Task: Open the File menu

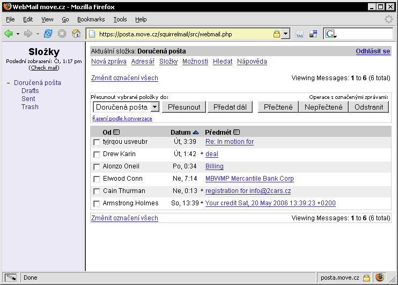Action: tap(10, 19)
